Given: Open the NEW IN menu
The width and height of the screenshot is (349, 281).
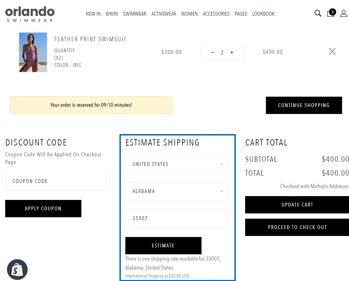Looking at the screenshot, I should (x=93, y=14).
